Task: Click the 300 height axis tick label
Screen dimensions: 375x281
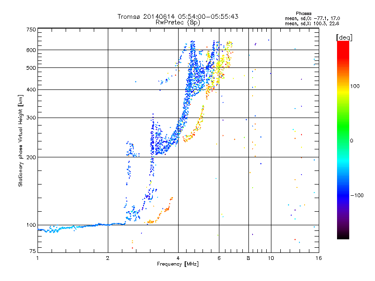Action: pyautogui.click(x=31, y=118)
